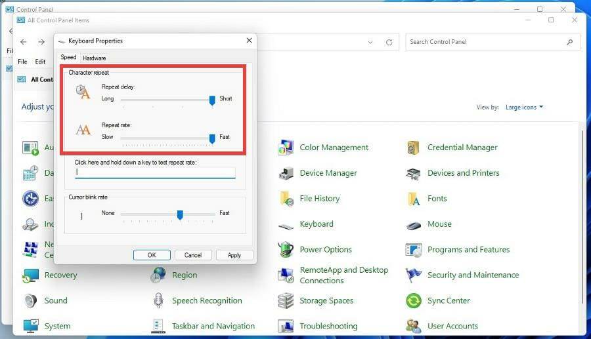The height and width of the screenshot is (339, 591).
Task: Click the File History folder icon
Action: (x=286, y=199)
